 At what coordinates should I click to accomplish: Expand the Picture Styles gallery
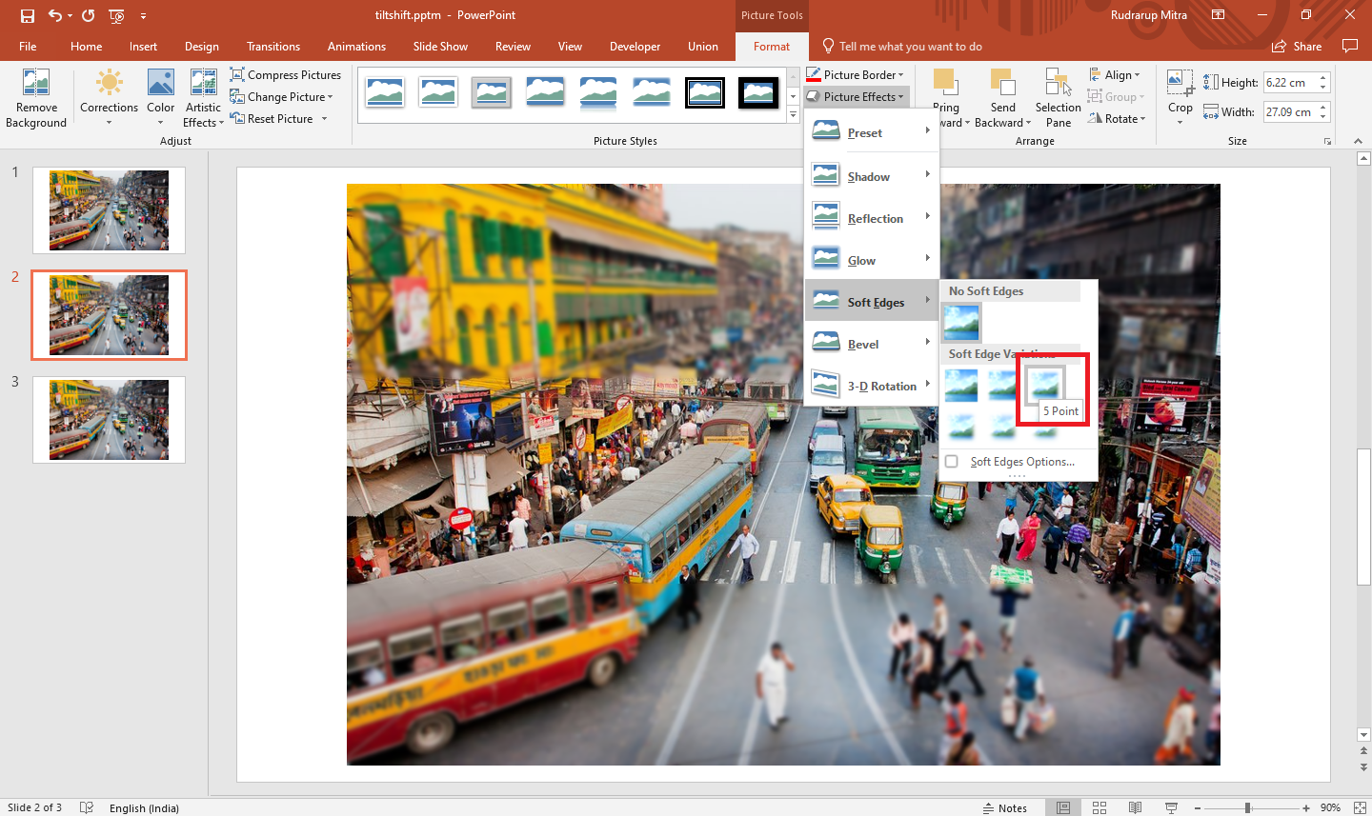pyautogui.click(x=793, y=115)
